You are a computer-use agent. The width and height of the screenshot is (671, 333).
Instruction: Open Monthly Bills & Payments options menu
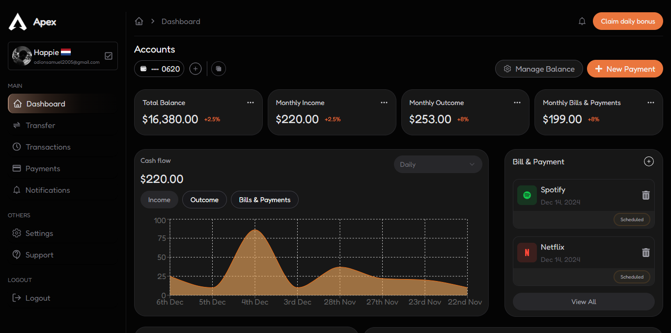coord(651,102)
